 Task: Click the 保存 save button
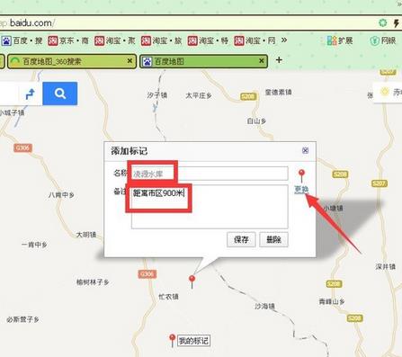click(x=241, y=239)
